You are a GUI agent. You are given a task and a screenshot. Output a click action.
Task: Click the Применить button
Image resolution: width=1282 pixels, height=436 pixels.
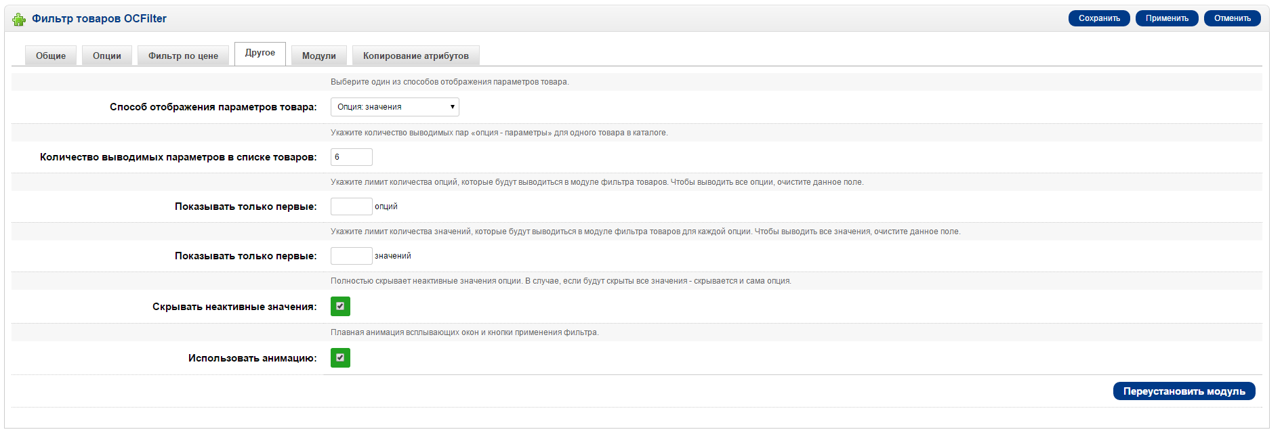[1167, 18]
